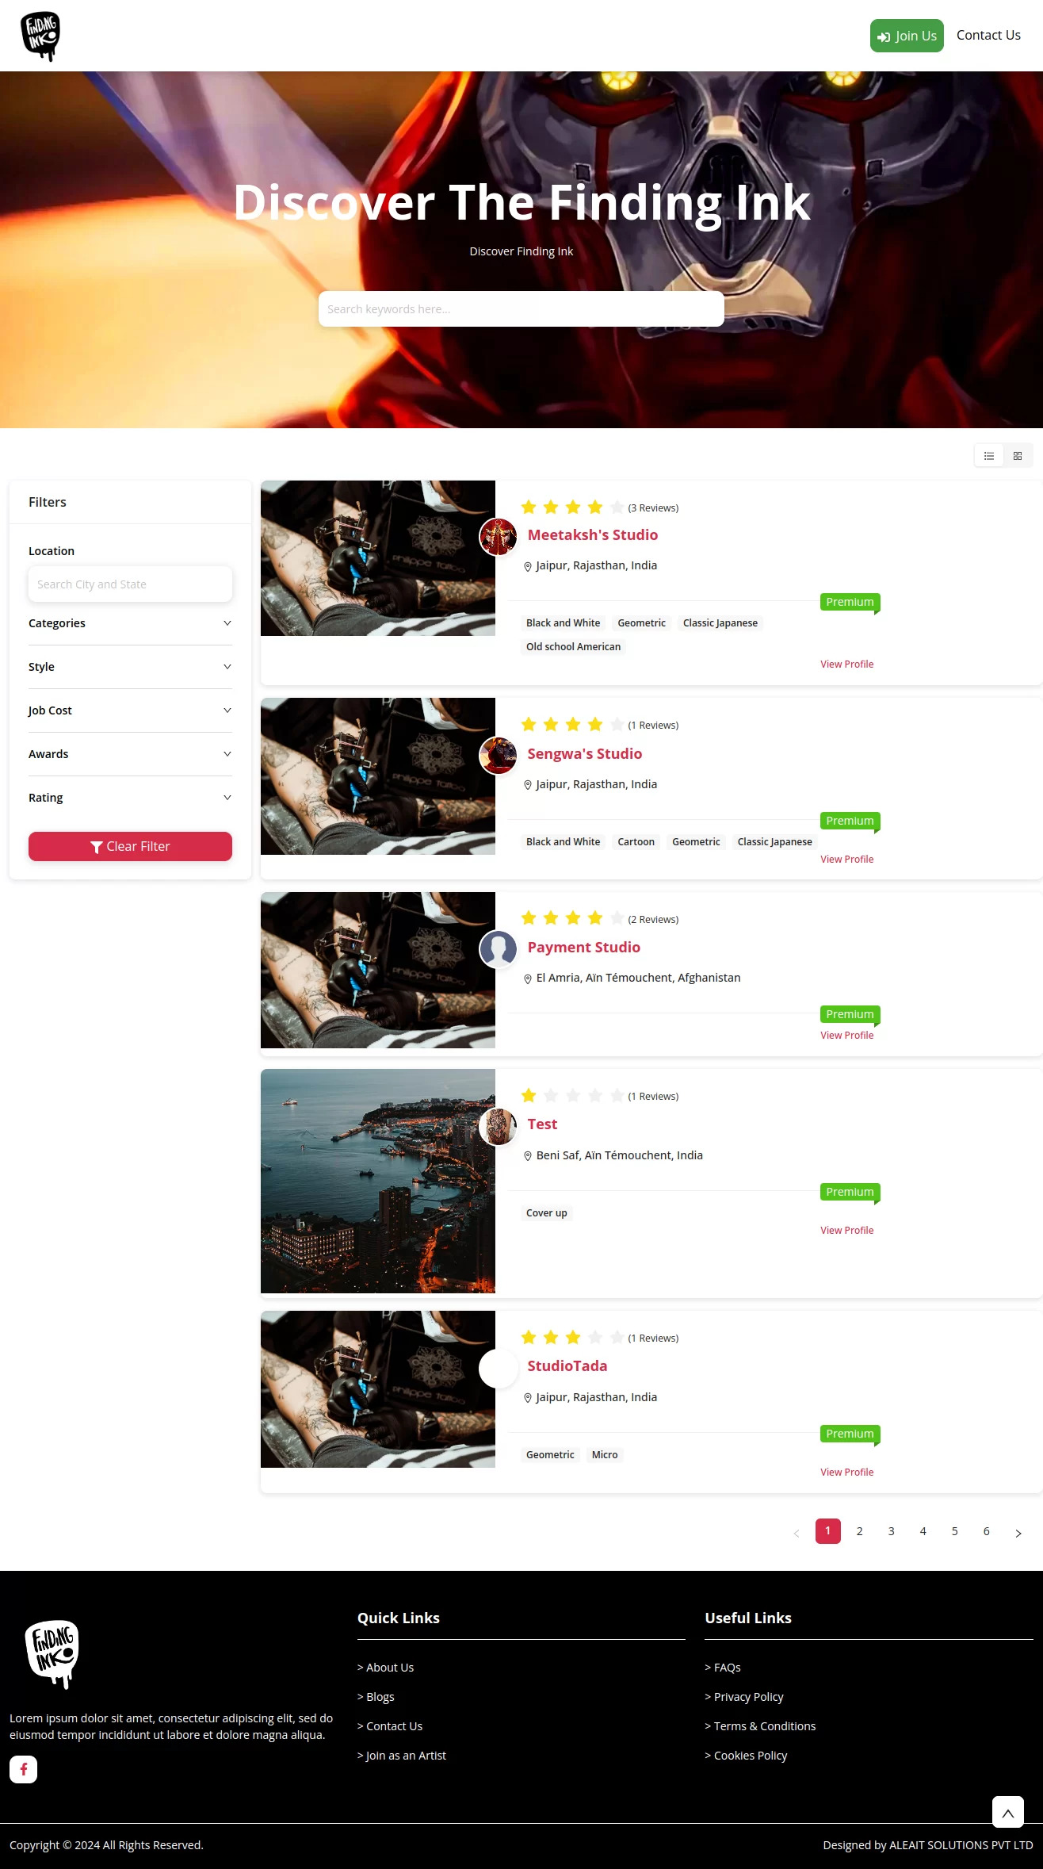This screenshot has width=1043, height=1869.
Task: Expand the Categories filter
Action: tap(130, 623)
